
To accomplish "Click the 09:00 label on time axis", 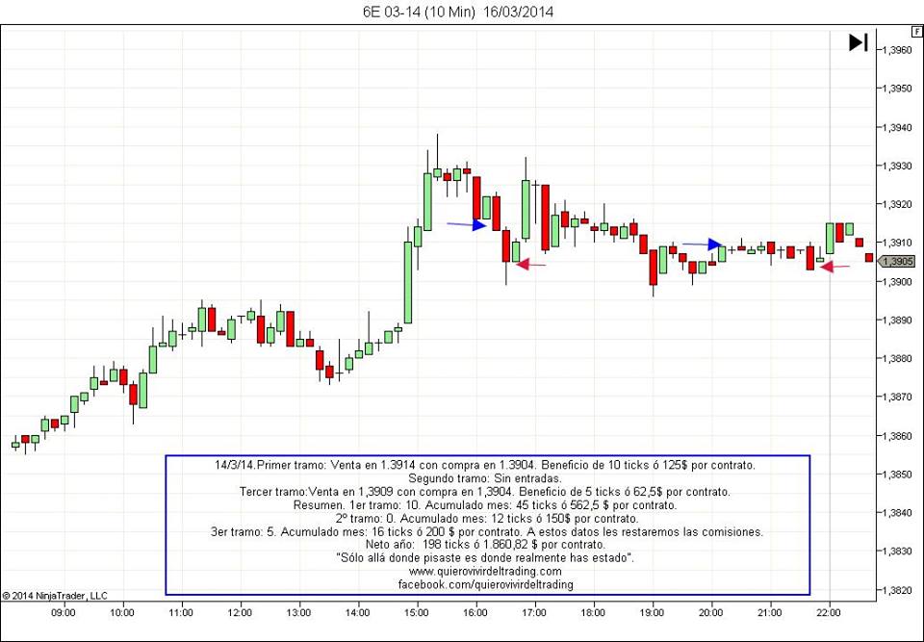I will point(64,611).
